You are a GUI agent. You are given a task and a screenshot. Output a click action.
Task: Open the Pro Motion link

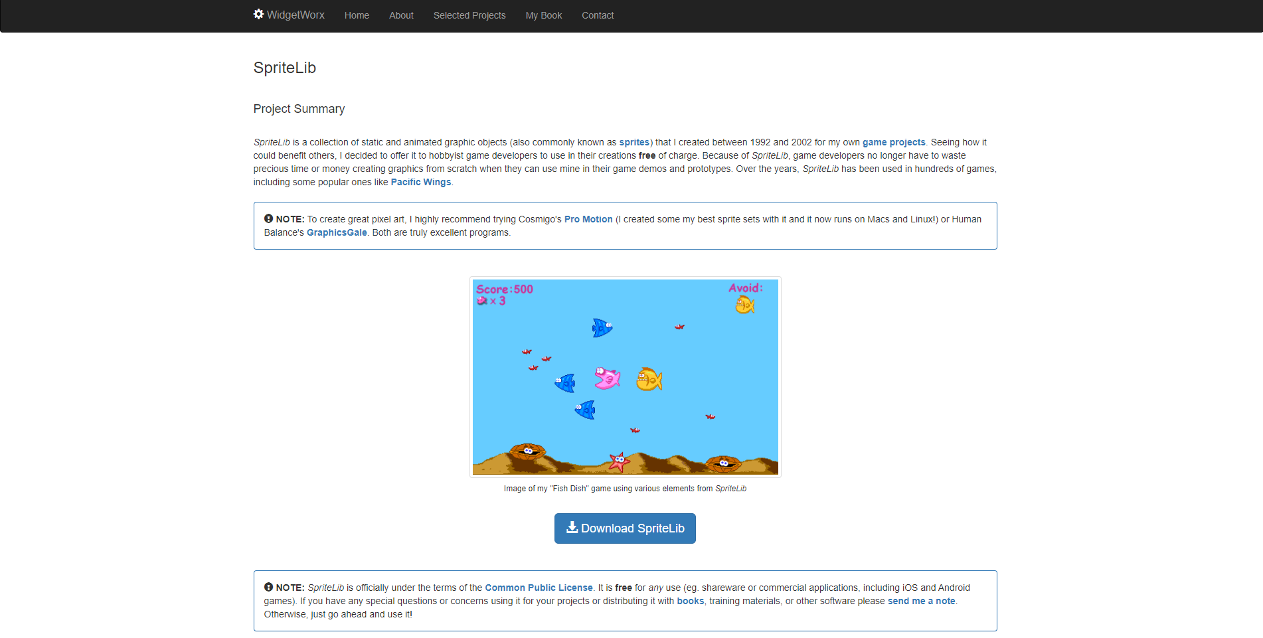point(588,219)
